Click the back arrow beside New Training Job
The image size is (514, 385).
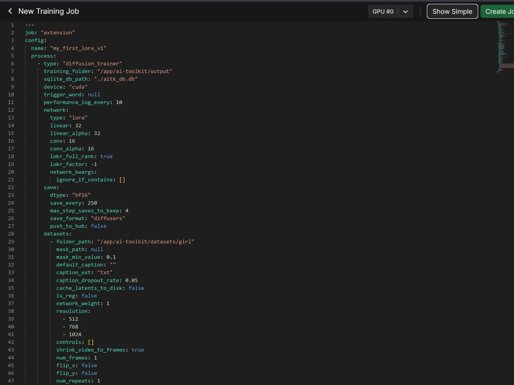pyautogui.click(x=10, y=11)
